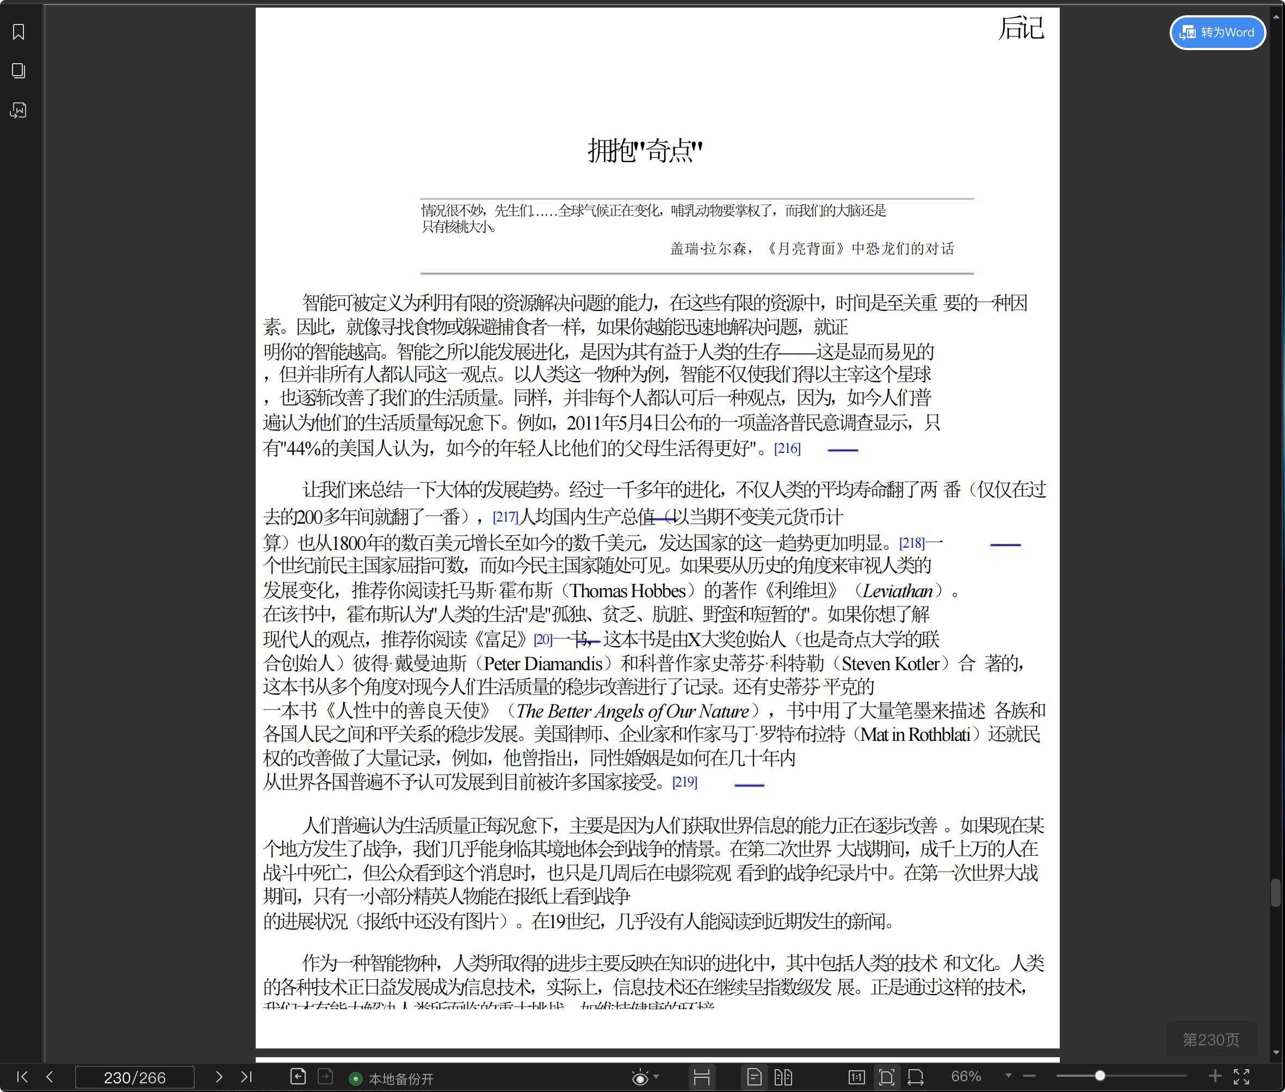Go to the previous page

pos(50,1077)
